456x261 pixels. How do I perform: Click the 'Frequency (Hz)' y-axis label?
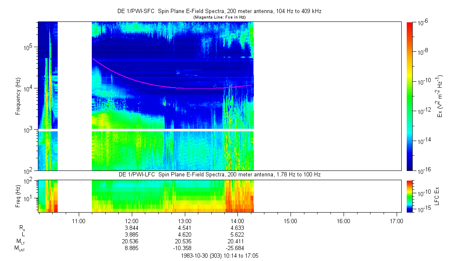tap(18, 96)
